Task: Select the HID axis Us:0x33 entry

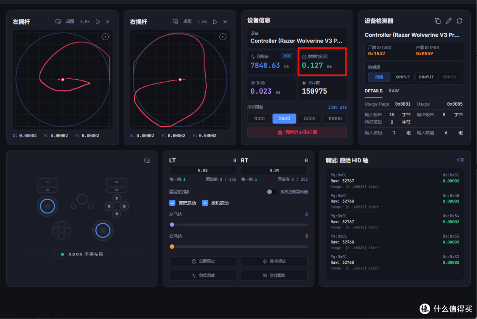Action: (395, 242)
